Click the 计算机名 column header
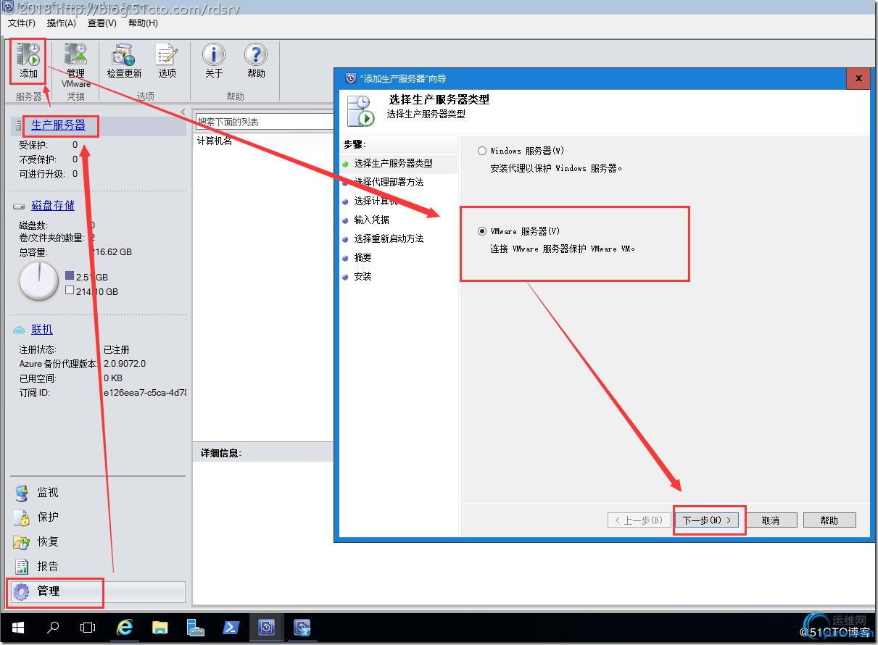This screenshot has height=645, width=878. [x=215, y=141]
